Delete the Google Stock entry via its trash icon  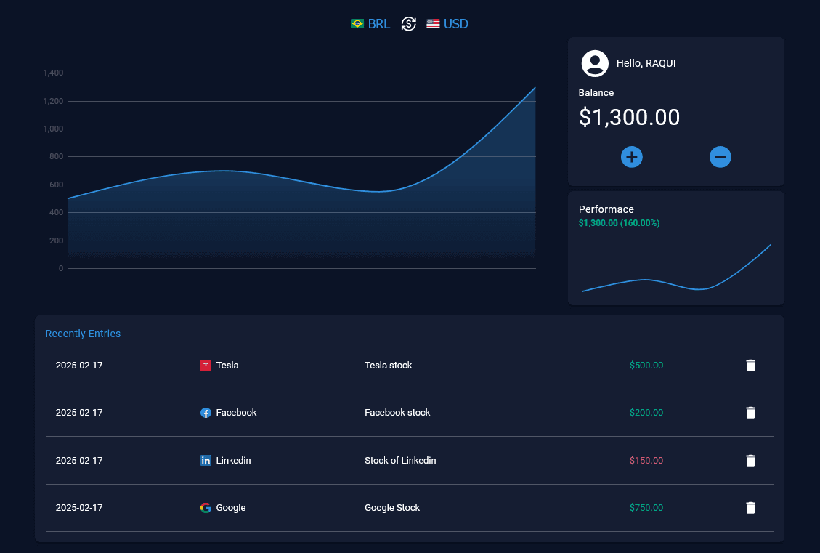(750, 508)
